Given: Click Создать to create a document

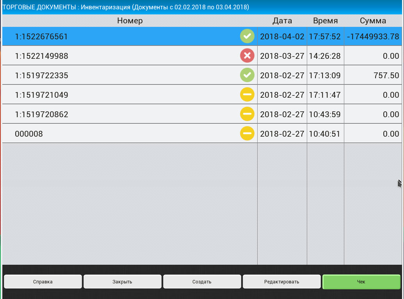Looking at the screenshot, I should 202,282.
